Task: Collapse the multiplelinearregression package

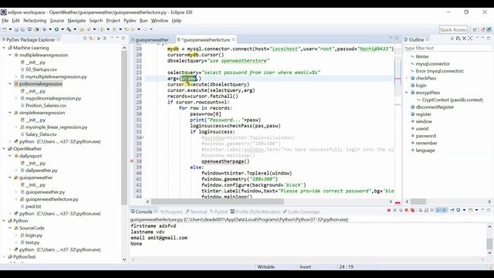Action: [10, 55]
